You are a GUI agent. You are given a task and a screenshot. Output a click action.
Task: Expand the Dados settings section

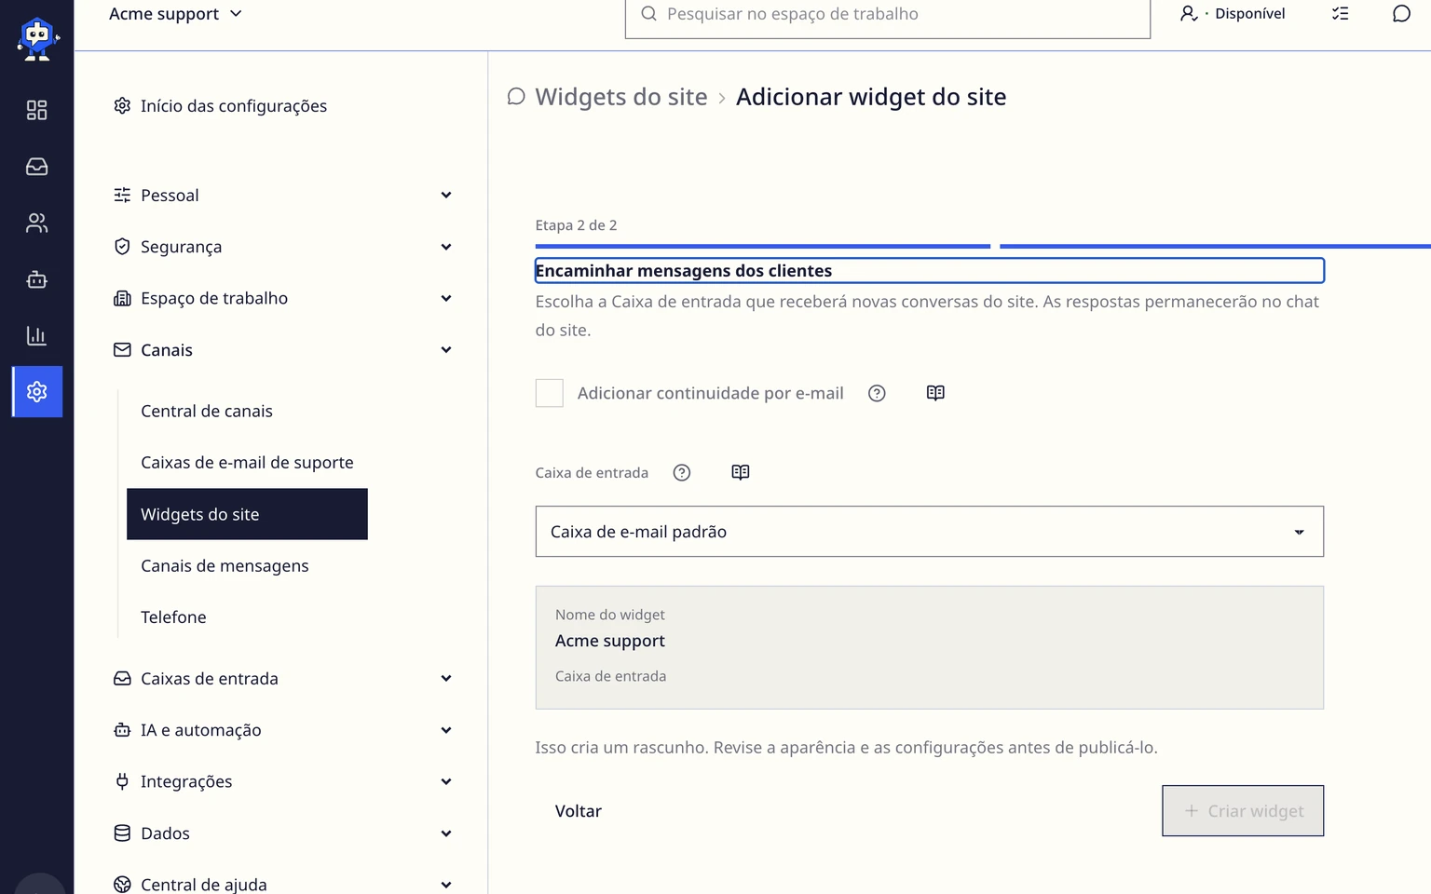click(282, 833)
